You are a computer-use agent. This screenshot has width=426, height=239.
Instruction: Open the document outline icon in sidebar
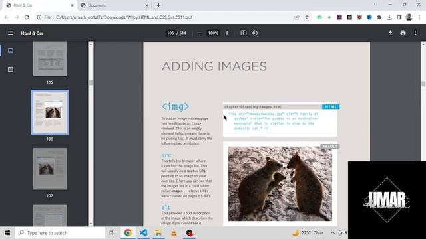11,69
